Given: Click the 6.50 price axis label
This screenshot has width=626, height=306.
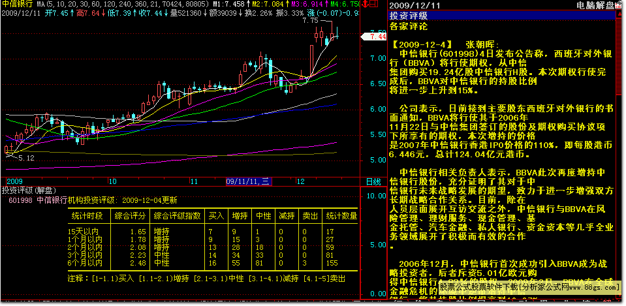Looking at the screenshot, I should 378,84.
